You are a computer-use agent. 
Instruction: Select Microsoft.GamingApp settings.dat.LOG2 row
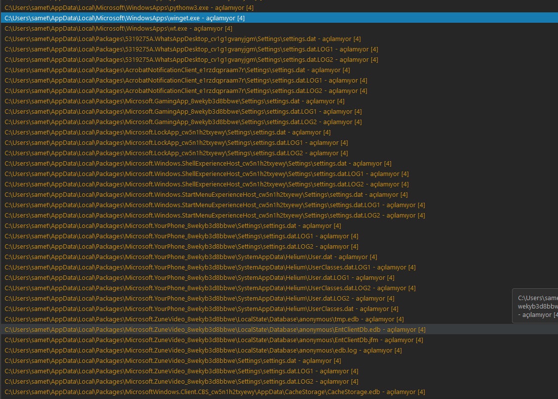click(279, 122)
